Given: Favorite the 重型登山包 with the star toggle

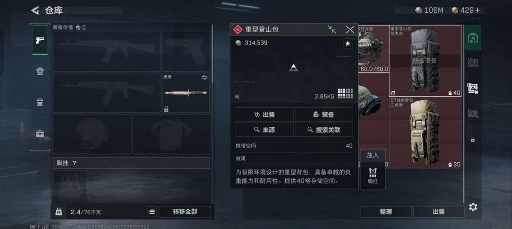Looking at the screenshot, I should pos(348,44).
